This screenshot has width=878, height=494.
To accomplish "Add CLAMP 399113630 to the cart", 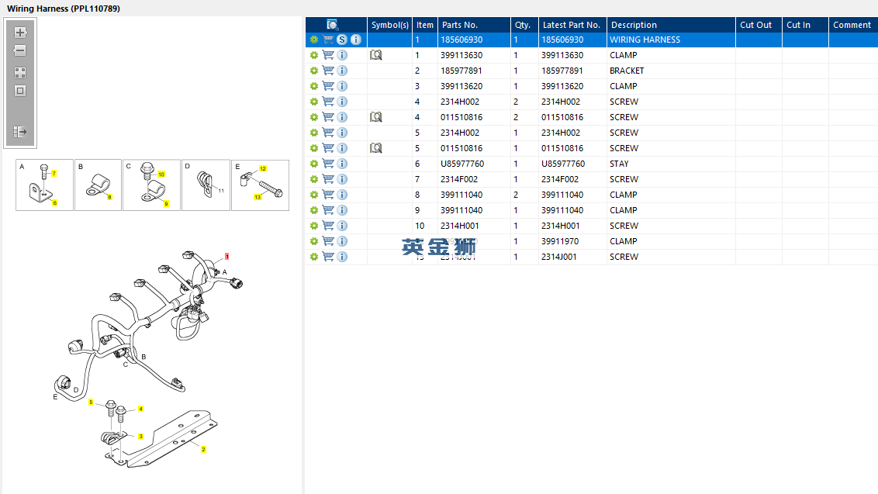I will pyautogui.click(x=328, y=55).
